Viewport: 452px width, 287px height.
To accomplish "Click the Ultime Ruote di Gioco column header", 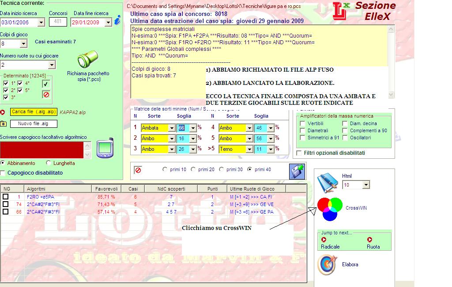I will point(256,189).
